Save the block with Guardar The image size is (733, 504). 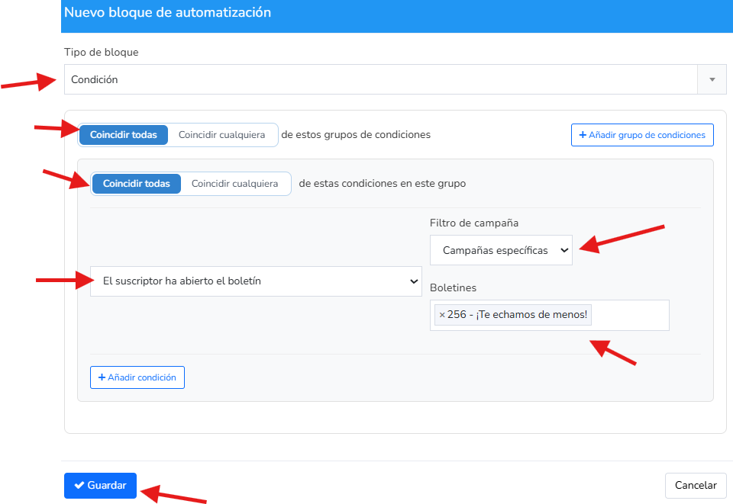point(101,486)
